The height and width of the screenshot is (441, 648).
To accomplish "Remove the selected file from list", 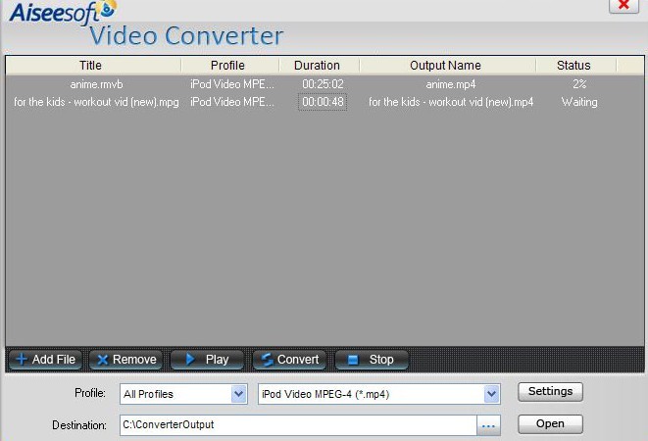I will coord(126,360).
